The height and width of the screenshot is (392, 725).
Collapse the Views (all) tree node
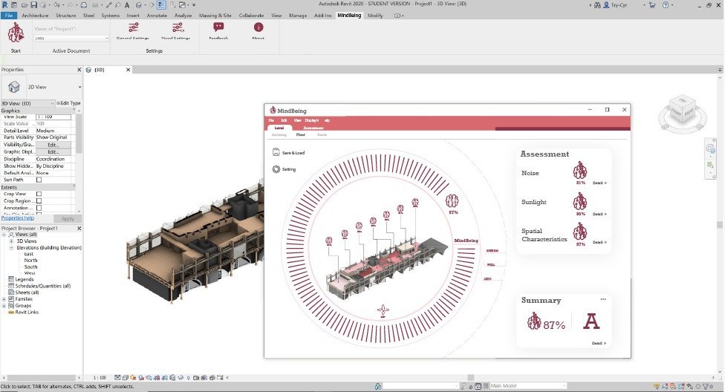point(4,235)
